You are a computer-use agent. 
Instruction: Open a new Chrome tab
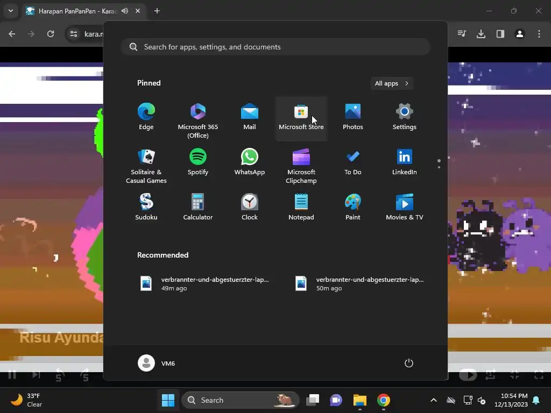[x=157, y=11]
